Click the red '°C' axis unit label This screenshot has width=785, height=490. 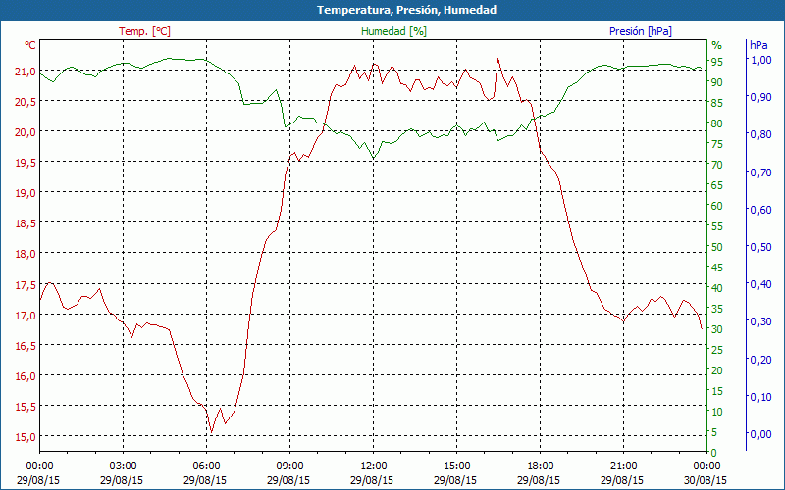click(x=30, y=45)
